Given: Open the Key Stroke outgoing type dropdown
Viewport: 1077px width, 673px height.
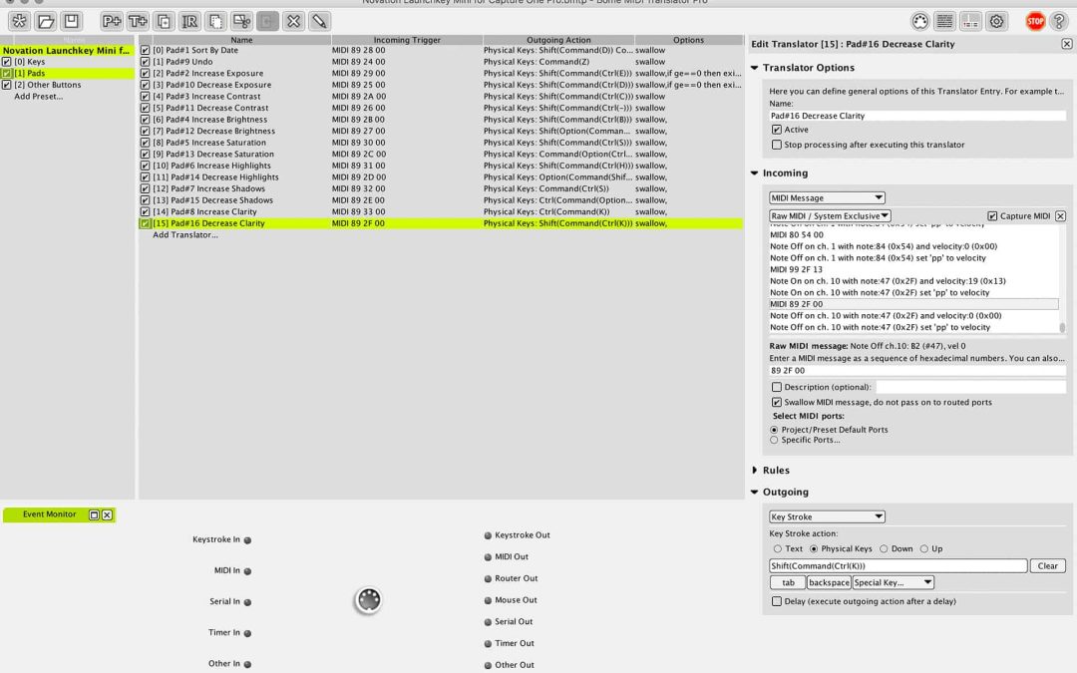Looking at the screenshot, I should tap(827, 516).
